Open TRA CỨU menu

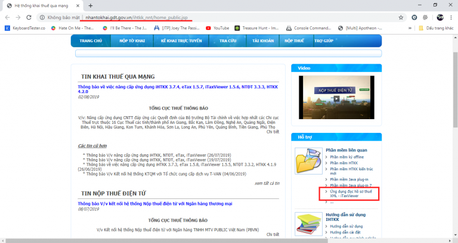point(228,41)
